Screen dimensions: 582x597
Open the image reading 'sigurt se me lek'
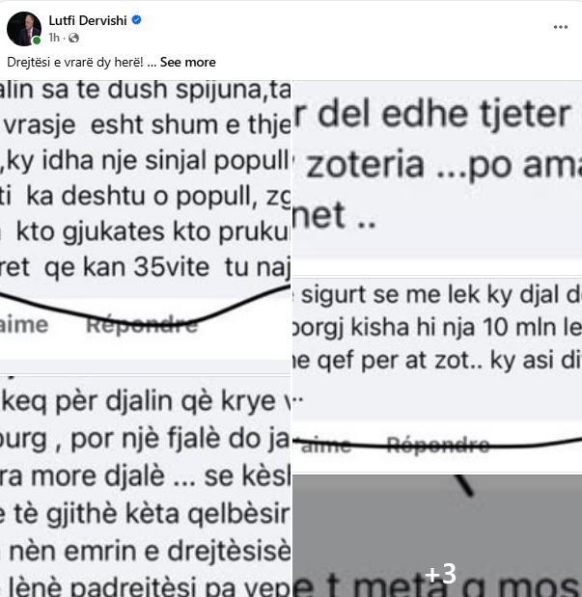(x=437, y=374)
